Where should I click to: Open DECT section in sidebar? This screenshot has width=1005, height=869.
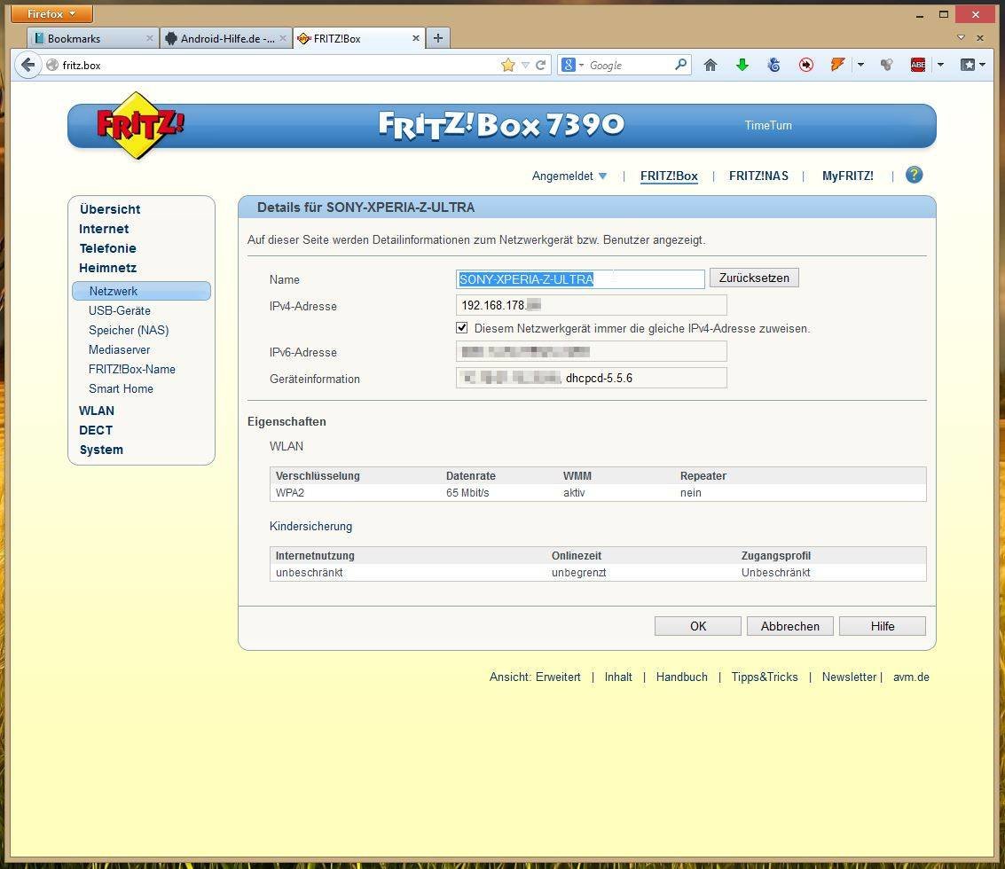pyautogui.click(x=96, y=430)
